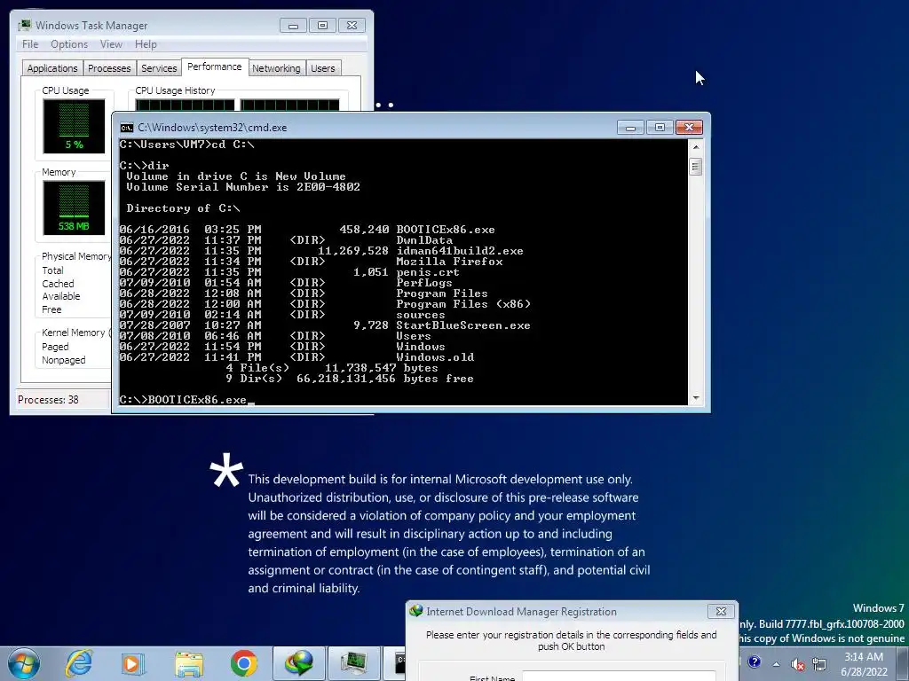Image resolution: width=909 pixels, height=681 pixels.
Task: Click the '66,218,131,456 bytes free' text
Action: [385, 379]
